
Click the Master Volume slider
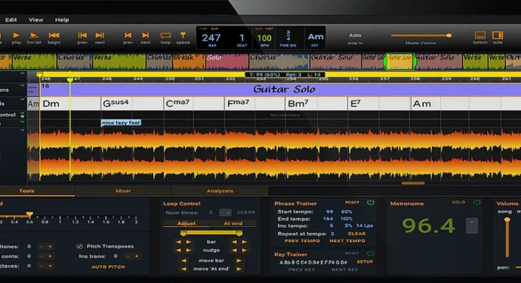[421, 35]
